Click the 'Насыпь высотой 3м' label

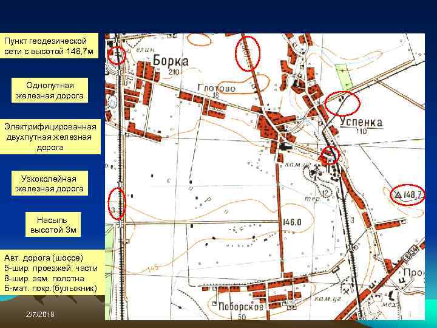53,225
